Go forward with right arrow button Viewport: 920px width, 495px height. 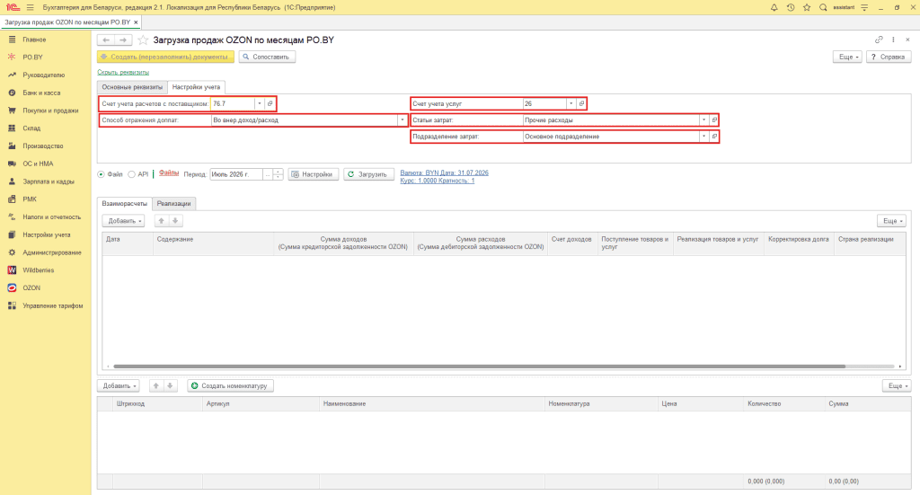coord(123,40)
